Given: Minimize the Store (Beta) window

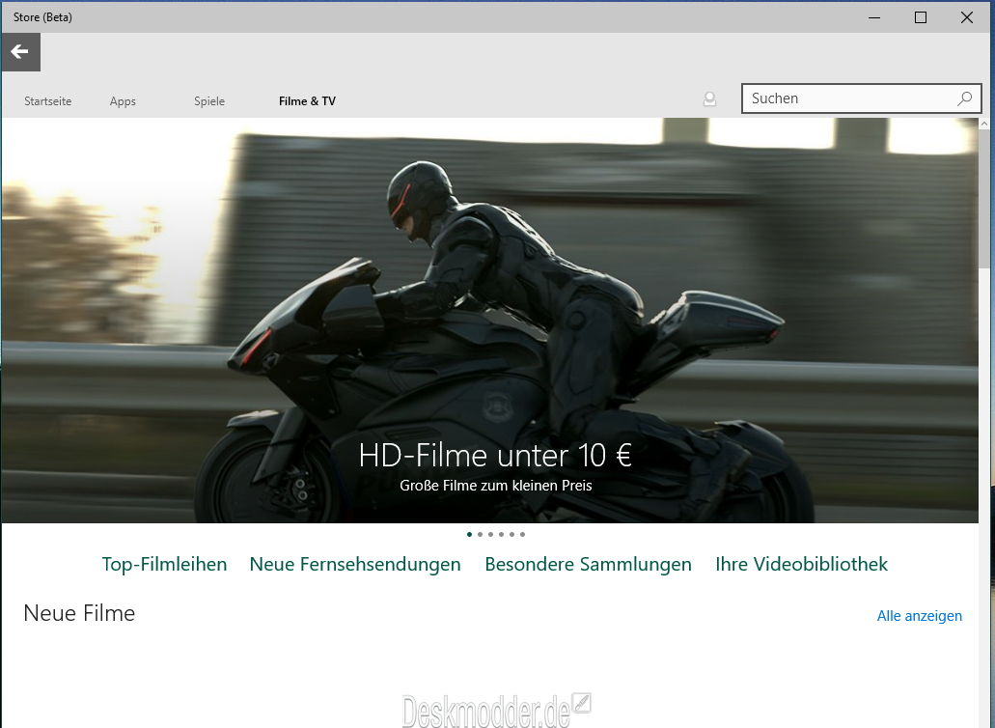Looking at the screenshot, I should coord(874,17).
